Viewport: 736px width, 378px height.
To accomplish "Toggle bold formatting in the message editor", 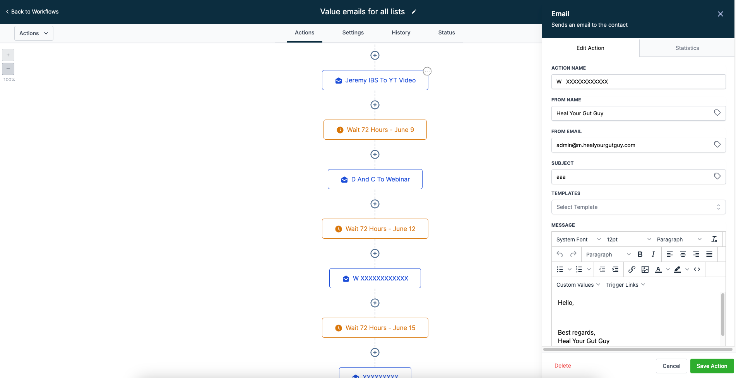I will coord(640,254).
